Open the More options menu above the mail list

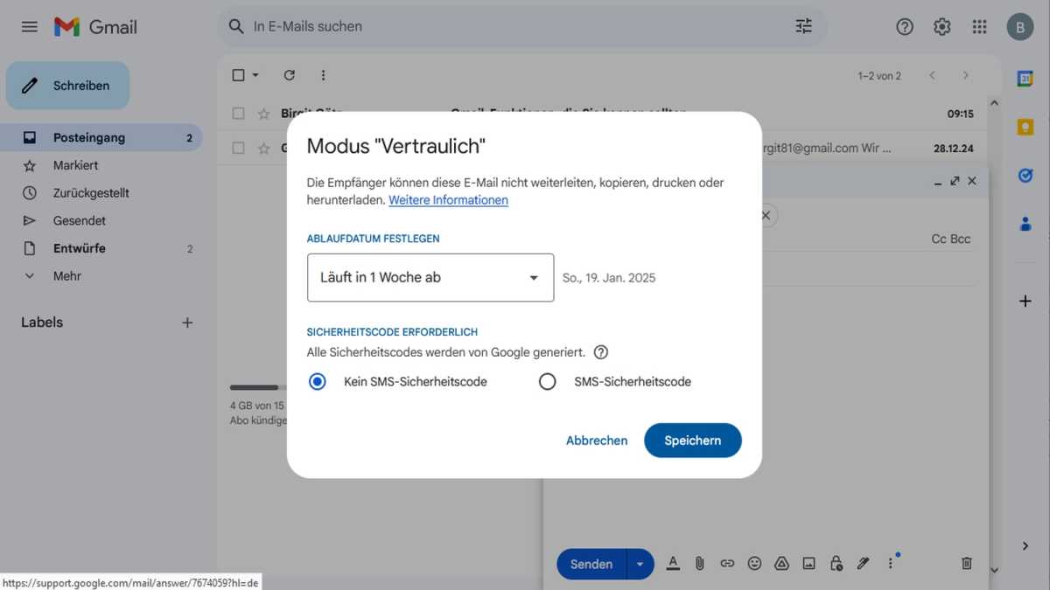pyautogui.click(x=323, y=75)
